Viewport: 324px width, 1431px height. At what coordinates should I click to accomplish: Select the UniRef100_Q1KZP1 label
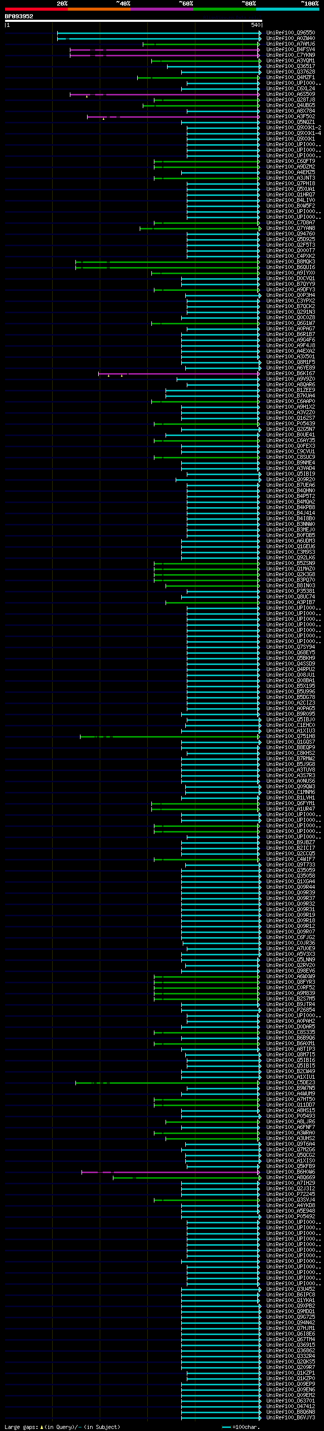(290, 1373)
